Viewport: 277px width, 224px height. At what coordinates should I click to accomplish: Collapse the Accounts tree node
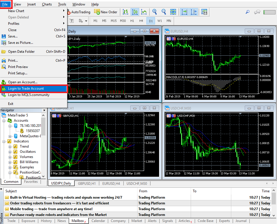pos(4,121)
